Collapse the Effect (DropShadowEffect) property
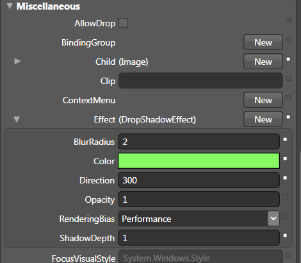The image size is (301, 263). pos(17,119)
